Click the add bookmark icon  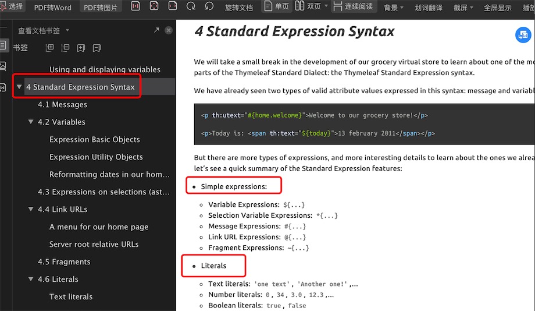click(x=81, y=48)
